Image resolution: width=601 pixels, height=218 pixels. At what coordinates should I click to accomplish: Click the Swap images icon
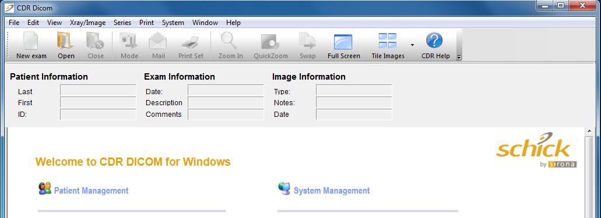click(307, 41)
